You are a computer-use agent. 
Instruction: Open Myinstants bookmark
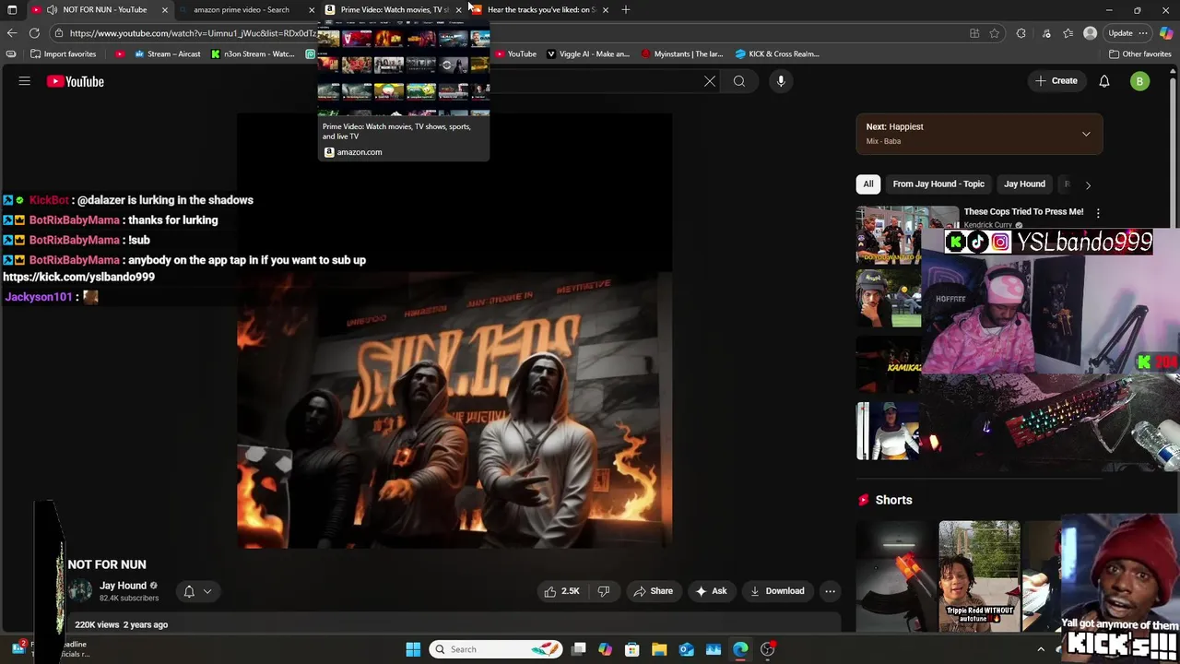click(x=682, y=53)
